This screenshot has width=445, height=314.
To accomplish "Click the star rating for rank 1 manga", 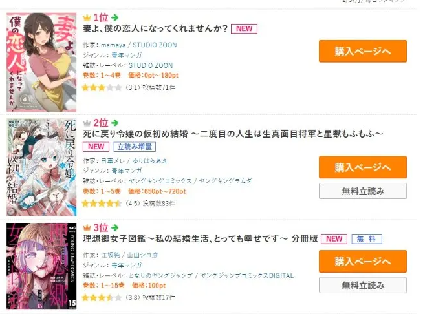I will [102, 88].
